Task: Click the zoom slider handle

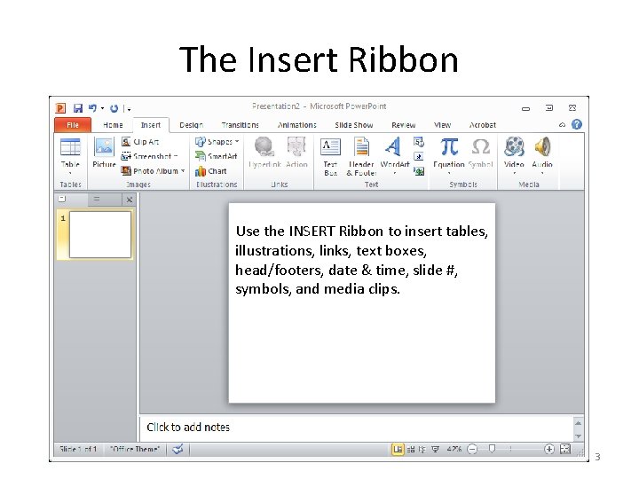Action: [x=492, y=449]
